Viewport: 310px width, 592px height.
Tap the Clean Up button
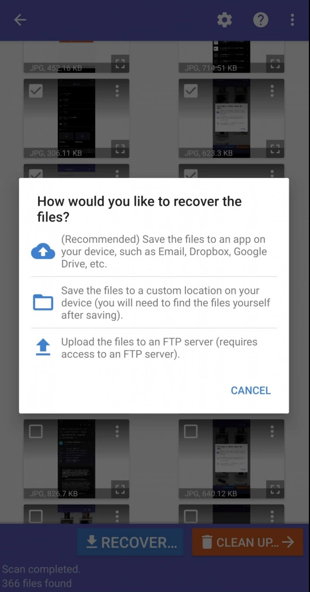[x=248, y=542]
